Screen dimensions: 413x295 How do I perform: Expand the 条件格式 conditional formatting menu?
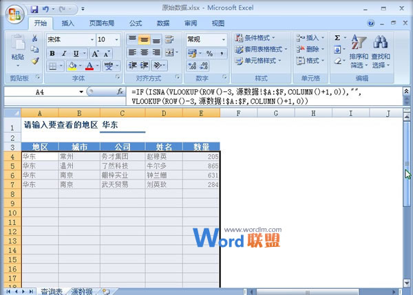point(255,38)
